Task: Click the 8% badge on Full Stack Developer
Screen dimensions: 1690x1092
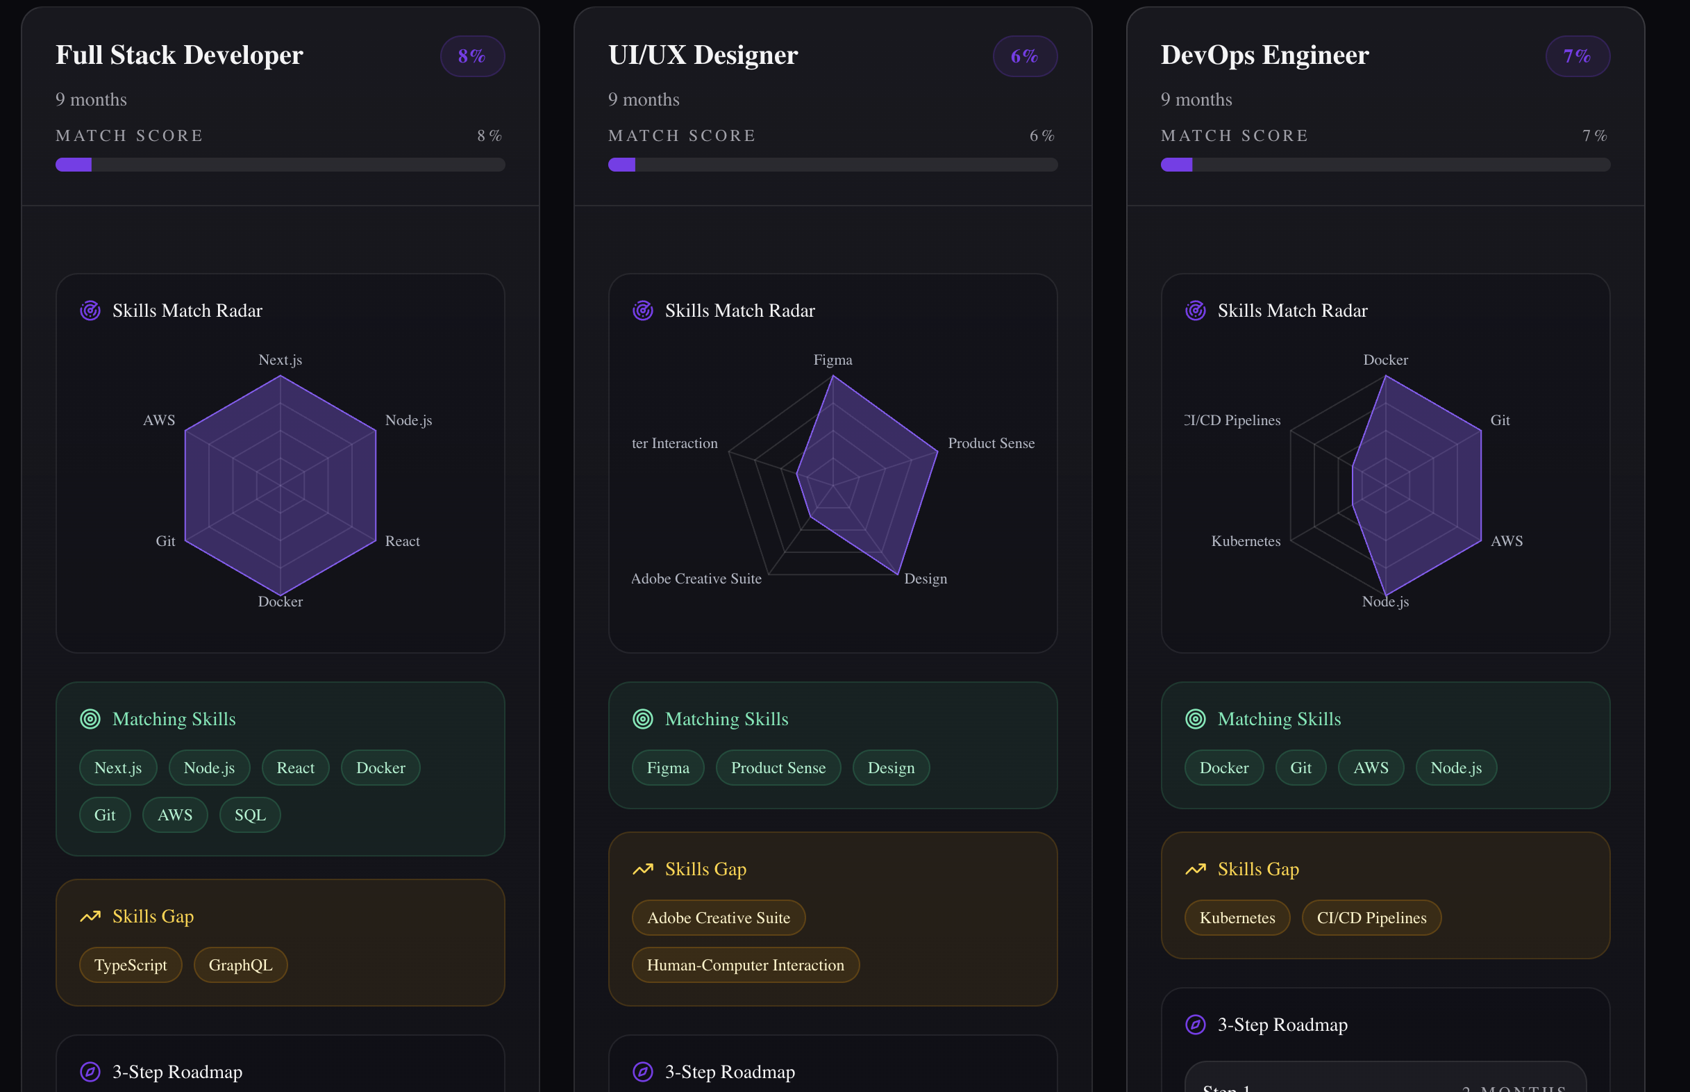Action: [473, 56]
